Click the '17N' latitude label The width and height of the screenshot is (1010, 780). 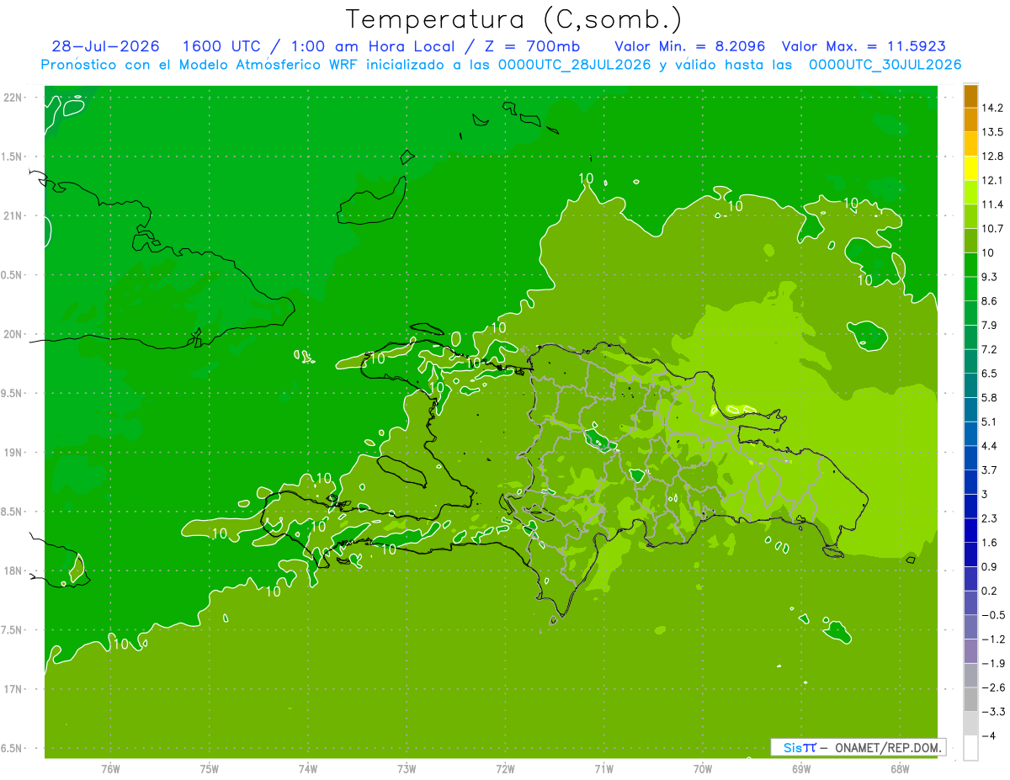coord(14,689)
